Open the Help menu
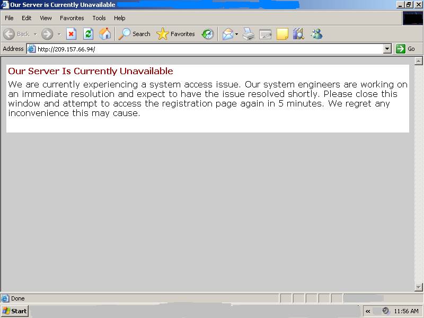Viewport: 424px width, 318px height. [x=120, y=18]
